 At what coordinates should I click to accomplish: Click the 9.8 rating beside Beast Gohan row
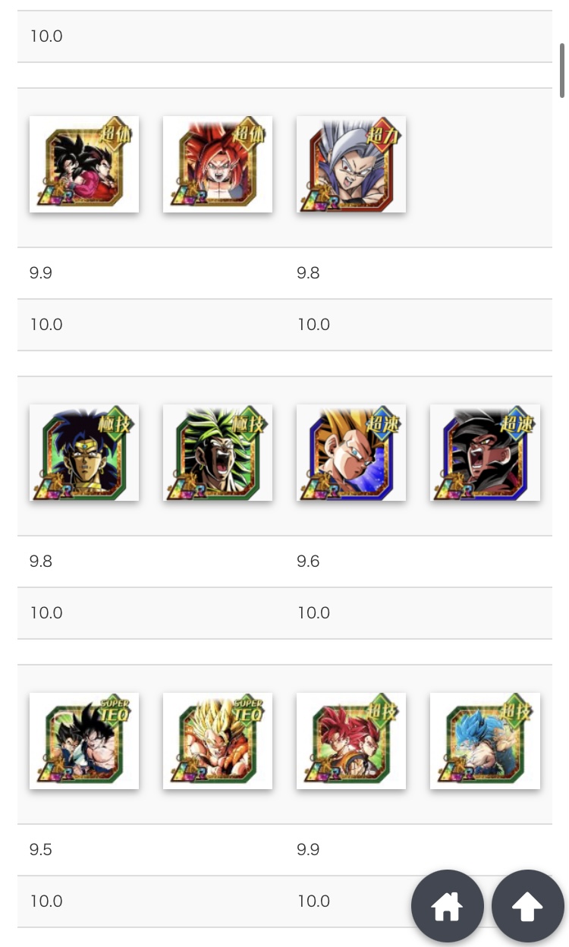[x=308, y=273]
